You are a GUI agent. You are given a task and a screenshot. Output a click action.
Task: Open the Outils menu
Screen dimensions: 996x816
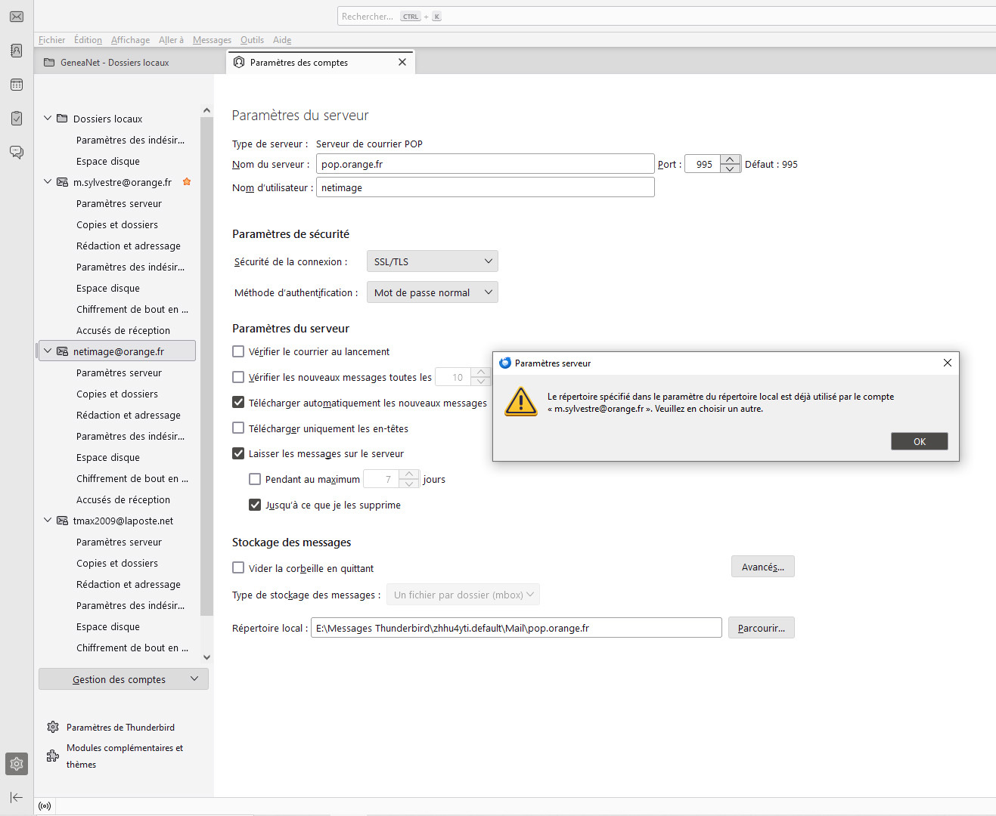click(252, 40)
